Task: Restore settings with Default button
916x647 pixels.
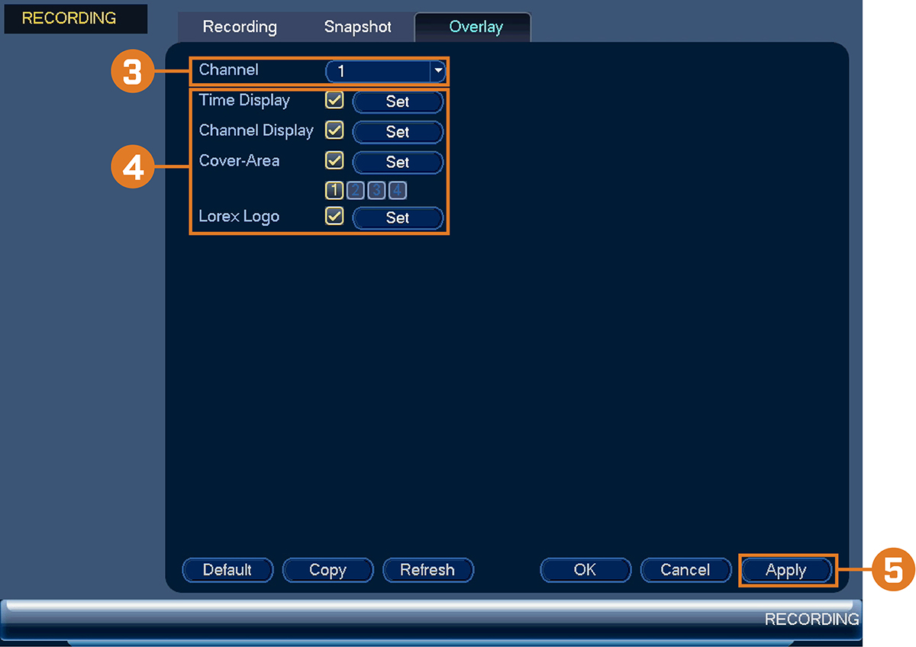Action: click(x=227, y=570)
